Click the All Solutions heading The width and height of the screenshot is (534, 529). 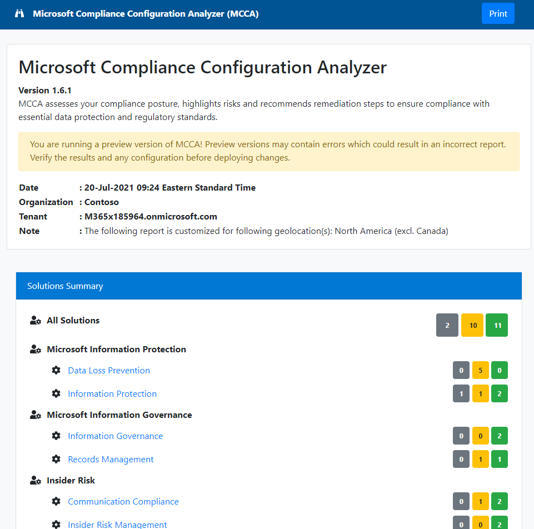pos(73,320)
